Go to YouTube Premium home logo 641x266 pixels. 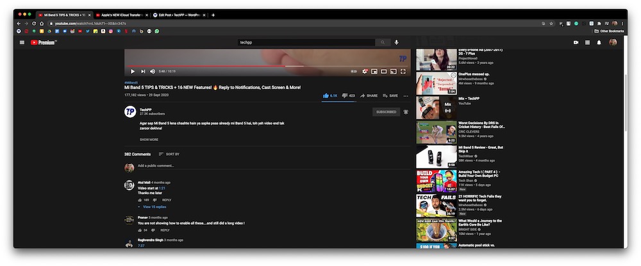pos(44,42)
